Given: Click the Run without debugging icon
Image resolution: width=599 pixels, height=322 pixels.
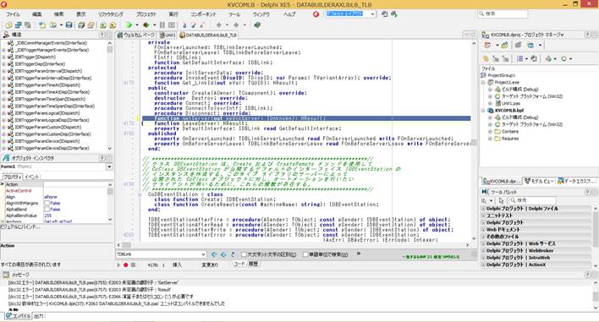Looking at the screenshot, I should [x=146, y=25].
